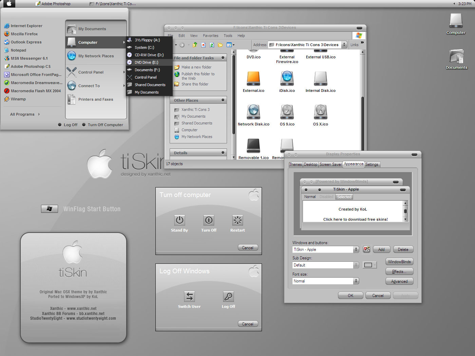Open the Favorites menu in Explorer
Viewport: 475px width, 356px height.
[x=211, y=36]
